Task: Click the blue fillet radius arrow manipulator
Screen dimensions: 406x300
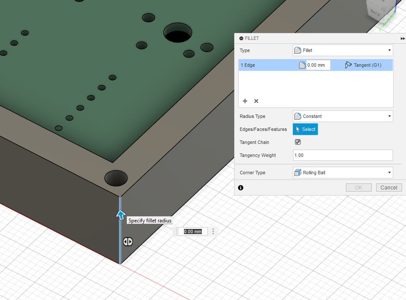Action: [121, 215]
